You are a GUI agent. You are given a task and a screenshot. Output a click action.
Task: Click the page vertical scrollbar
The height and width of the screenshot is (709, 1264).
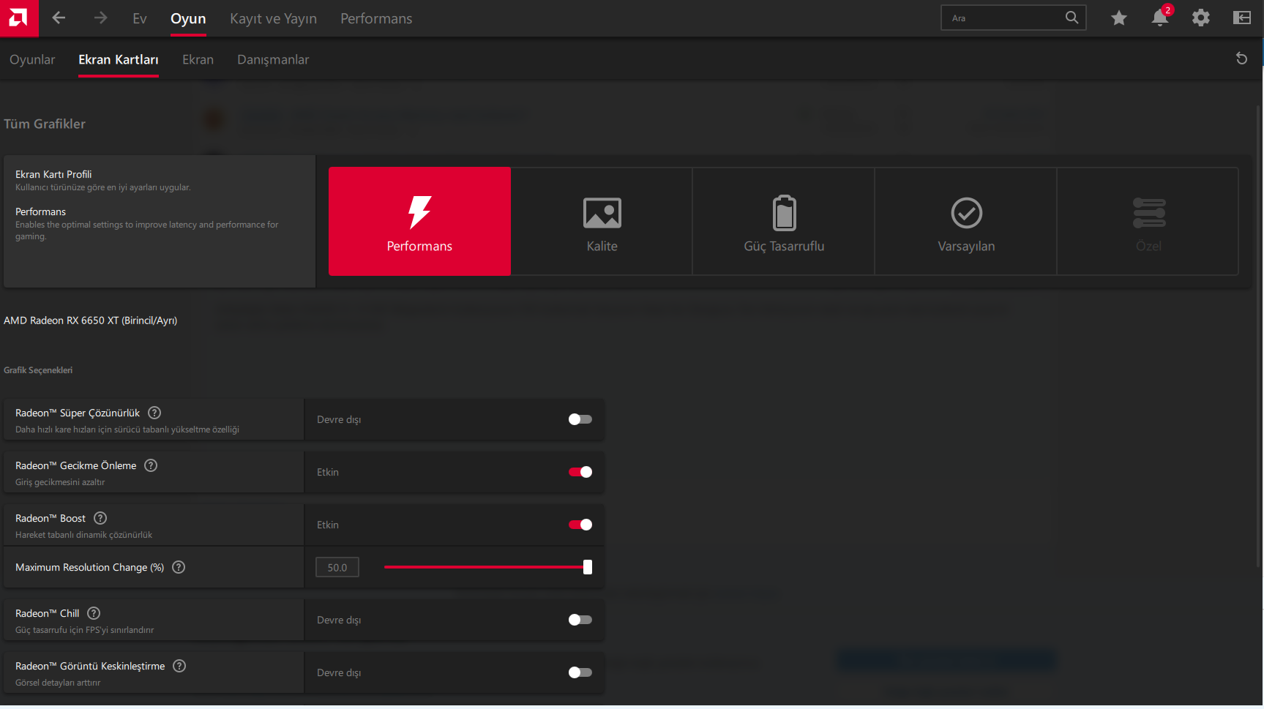(x=1259, y=337)
